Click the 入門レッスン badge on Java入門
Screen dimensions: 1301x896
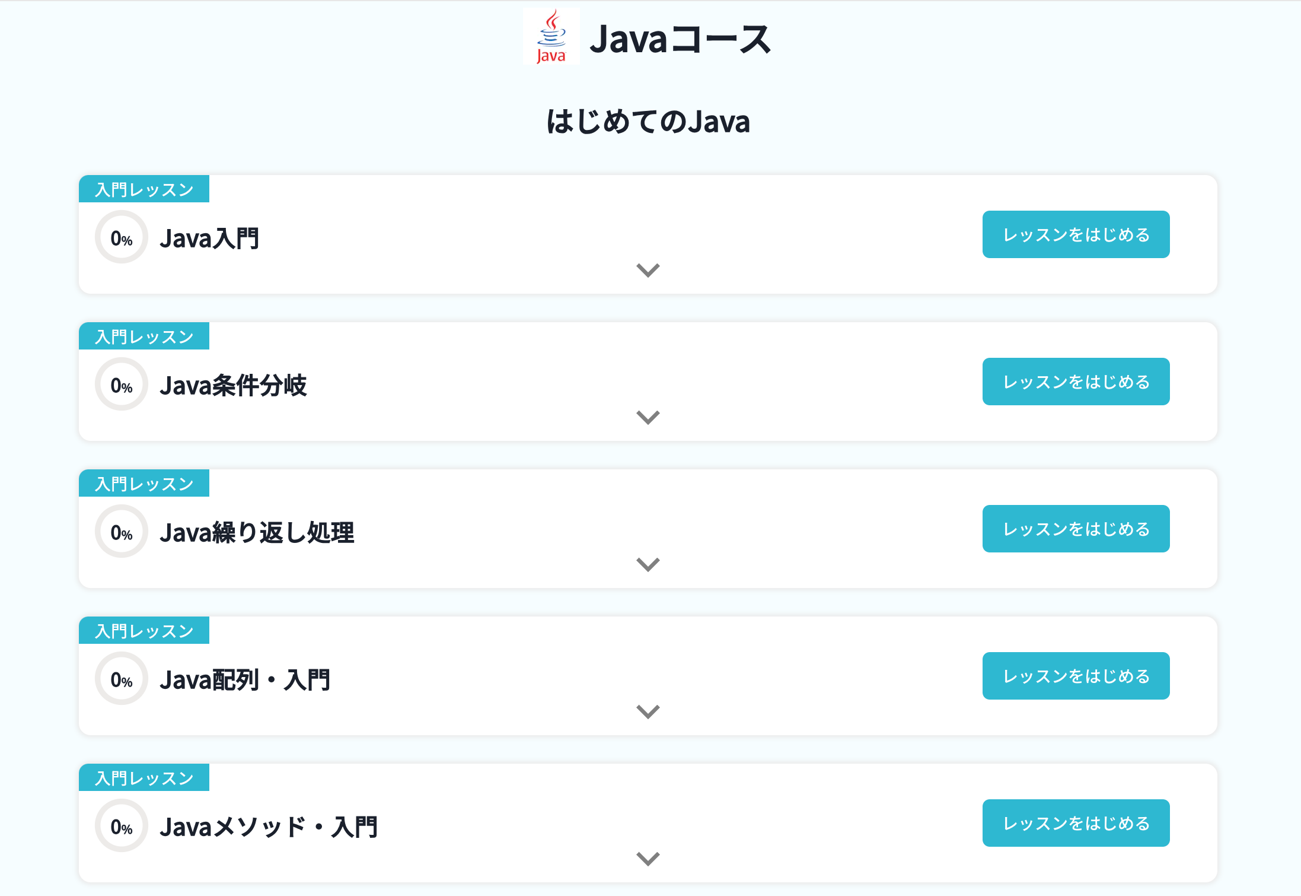click(144, 189)
